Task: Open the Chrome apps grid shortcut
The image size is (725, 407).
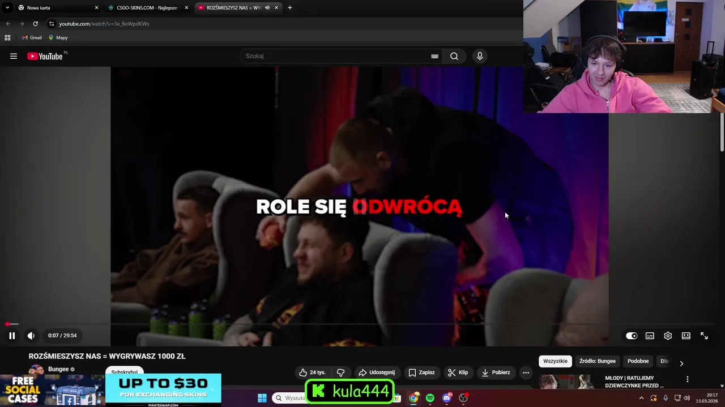Action: (x=7, y=38)
